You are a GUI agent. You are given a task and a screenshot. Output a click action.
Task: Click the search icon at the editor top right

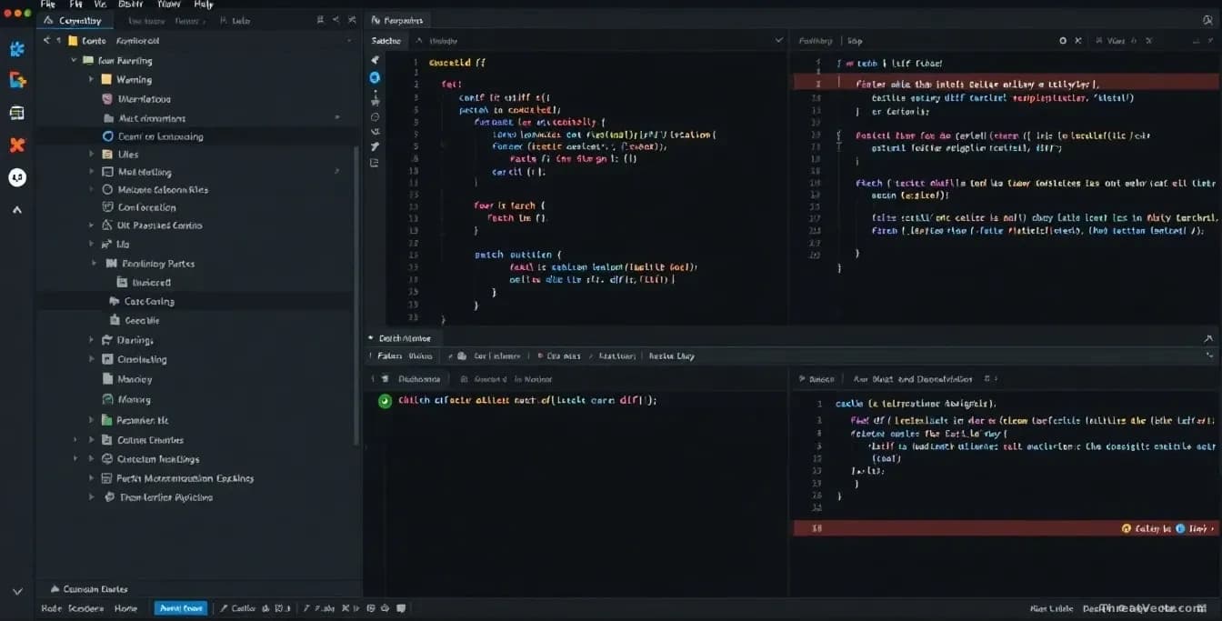tap(1207, 20)
